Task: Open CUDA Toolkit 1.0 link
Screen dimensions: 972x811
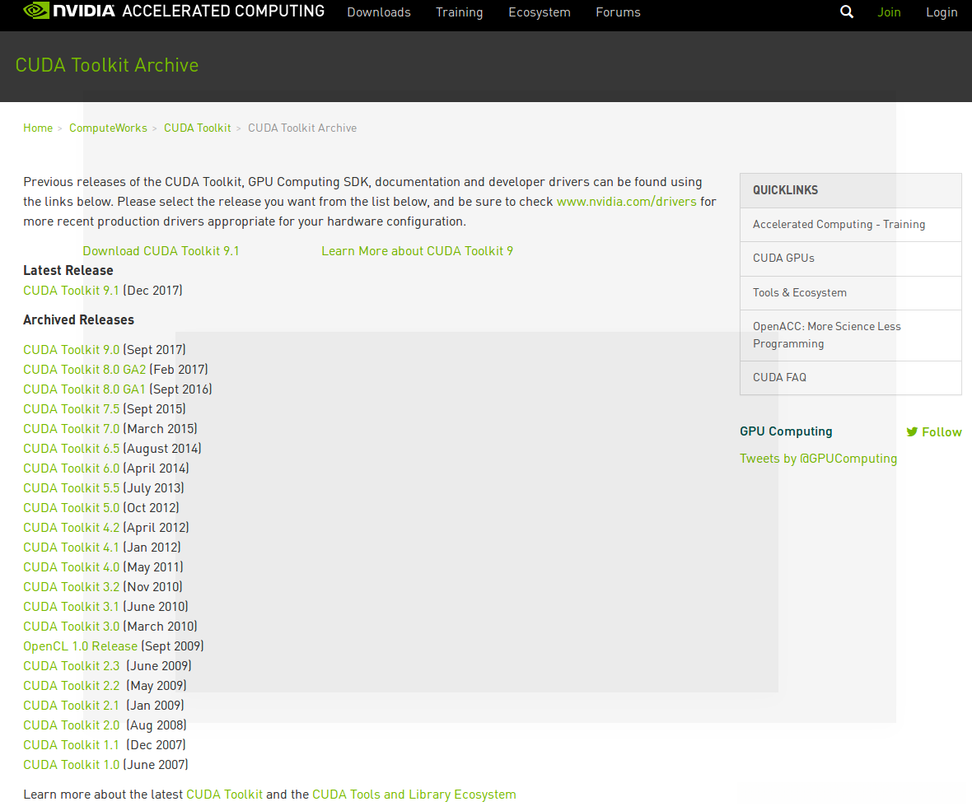Action: click(x=72, y=765)
